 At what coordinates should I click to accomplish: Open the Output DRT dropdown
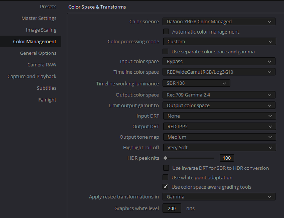220,126
